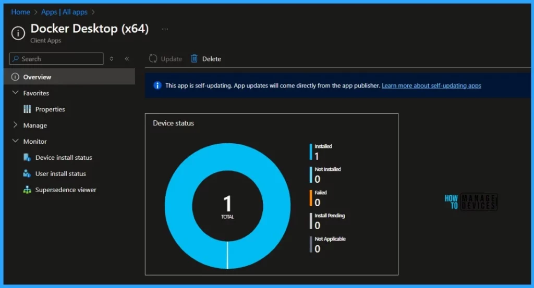
Task: Select Overview in the sidebar
Action: [x=69, y=77]
